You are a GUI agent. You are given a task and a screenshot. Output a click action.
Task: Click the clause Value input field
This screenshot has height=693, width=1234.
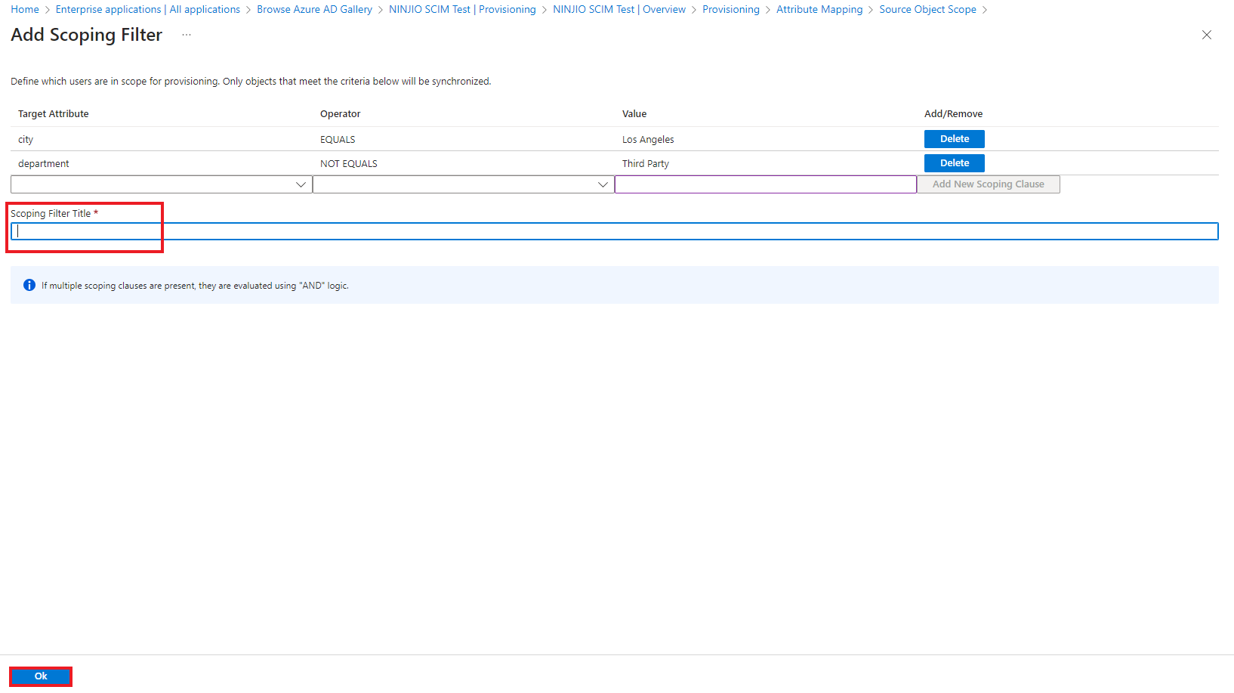click(765, 184)
